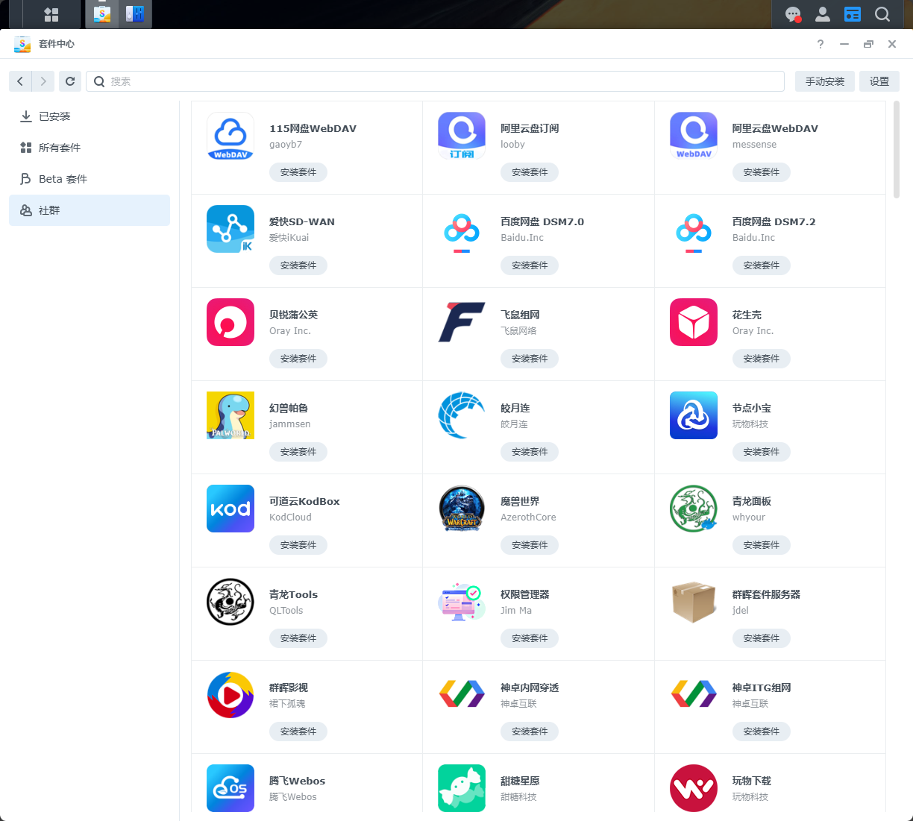Install the 阿里云盘订阅 package
Image resolution: width=913 pixels, height=821 pixels.
pos(530,172)
